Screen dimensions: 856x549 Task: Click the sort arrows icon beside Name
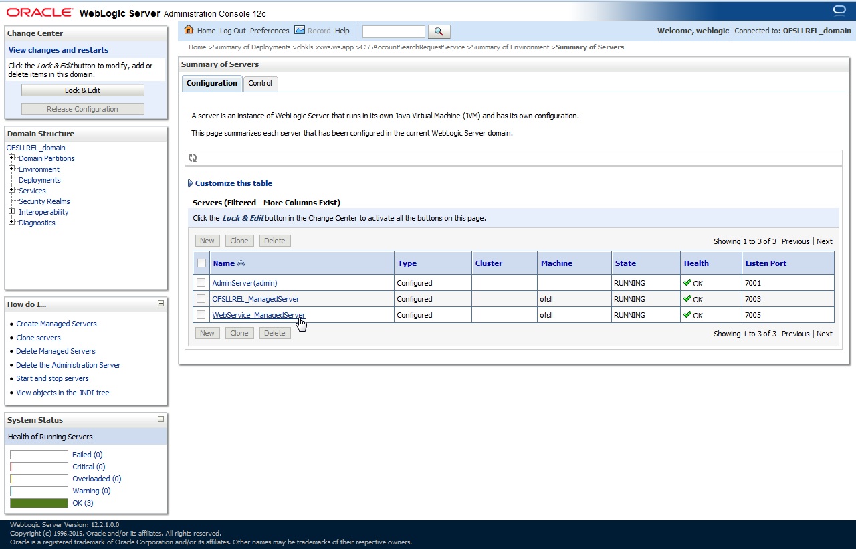tap(241, 263)
